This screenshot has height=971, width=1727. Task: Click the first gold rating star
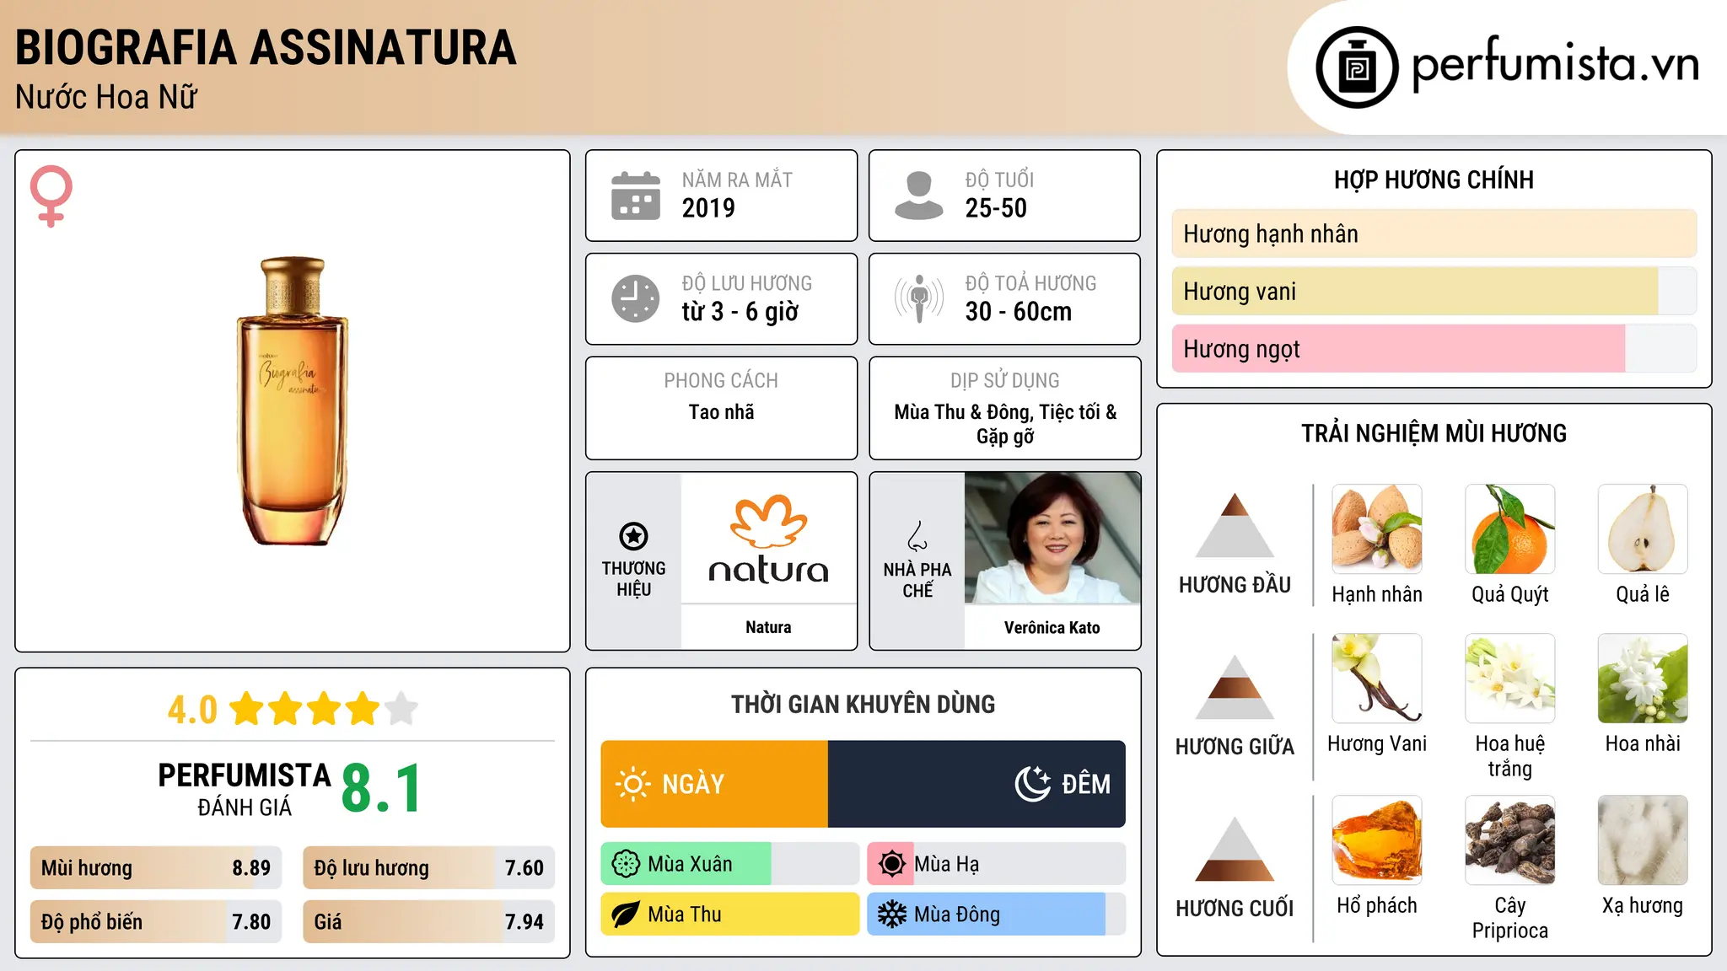247,709
